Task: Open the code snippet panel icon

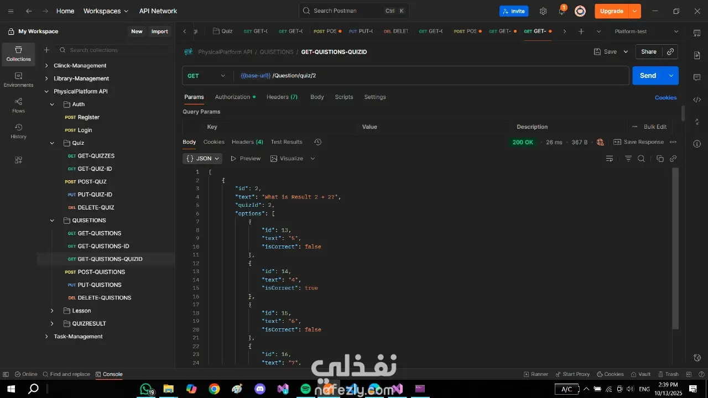Action: (697, 99)
